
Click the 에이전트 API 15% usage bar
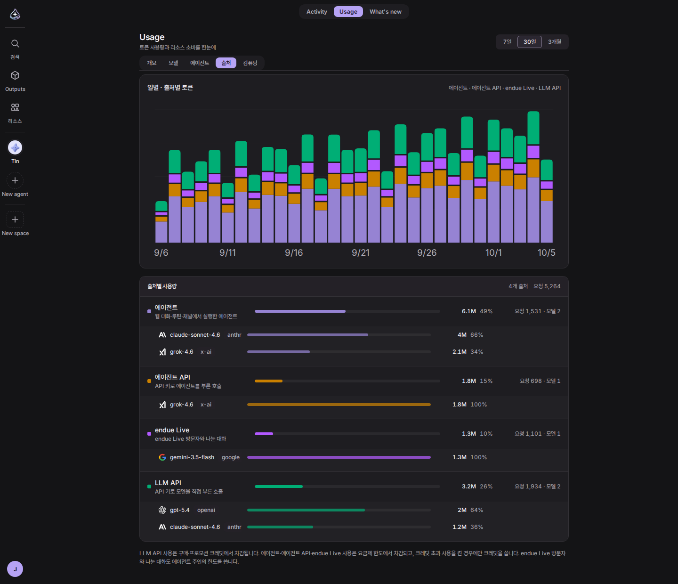click(347, 381)
